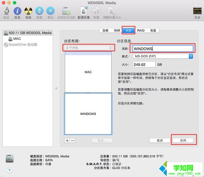Screen dimensions: 204x177
Task: Switch to the Erase (抹掉) tab
Action: click(117, 31)
